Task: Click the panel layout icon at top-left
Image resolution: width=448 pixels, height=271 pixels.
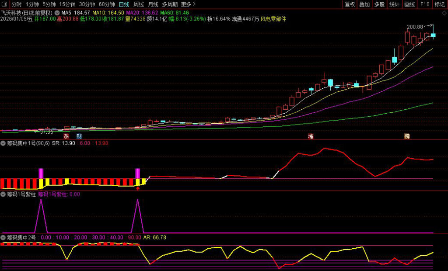Action: [5, 4]
